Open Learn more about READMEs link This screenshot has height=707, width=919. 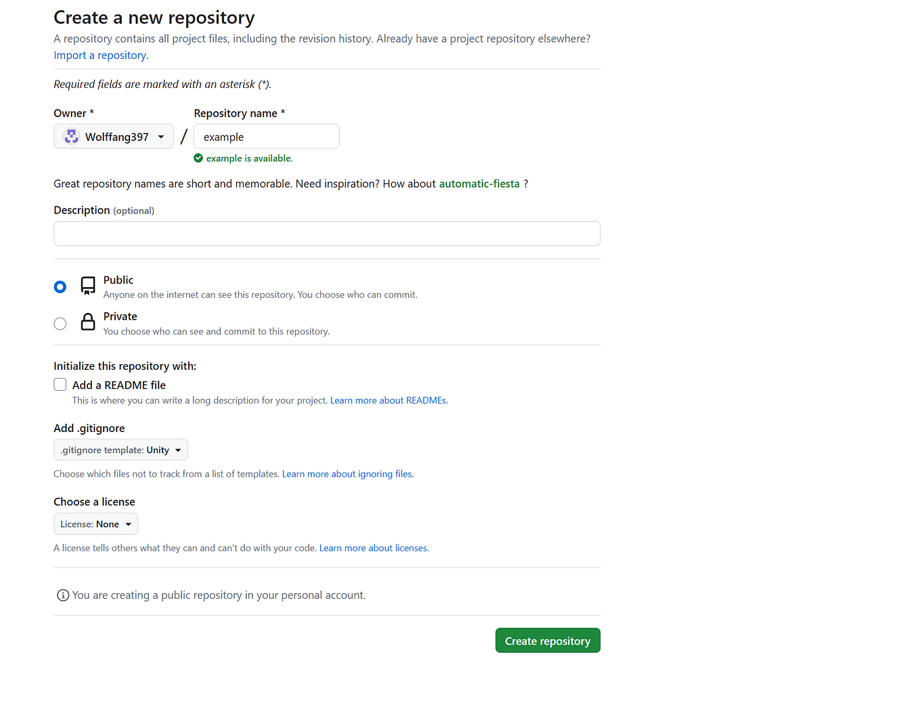[x=389, y=401]
